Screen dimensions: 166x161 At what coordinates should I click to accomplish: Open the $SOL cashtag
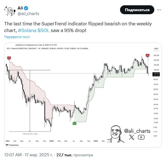(x=43, y=30)
